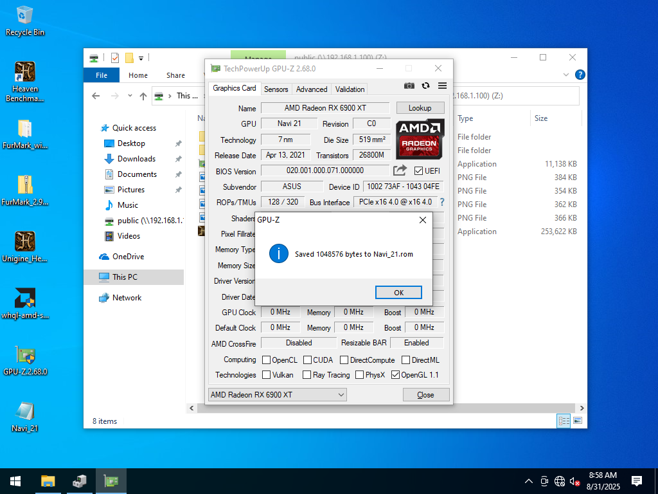Open Explorer help with the blue question icon
This screenshot has width=658, height=494.
pyautogui.click(x=580, y=75)
